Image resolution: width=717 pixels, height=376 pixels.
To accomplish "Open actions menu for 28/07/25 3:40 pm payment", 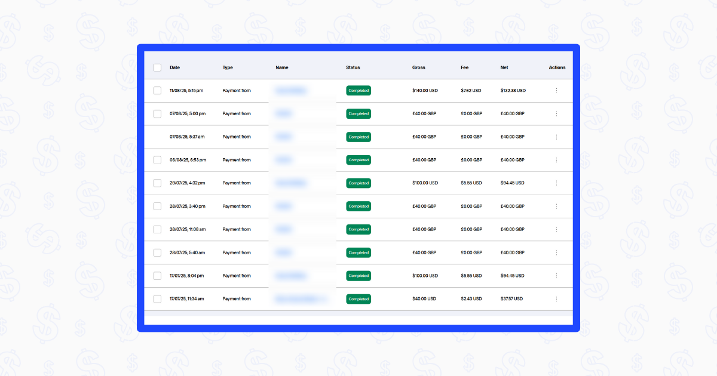I will click(x=556, y=207).
